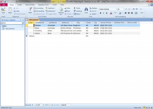Viewport: 153px width, 109px height.
Task: Switch to the Fields tab
Action: [54, 5]
